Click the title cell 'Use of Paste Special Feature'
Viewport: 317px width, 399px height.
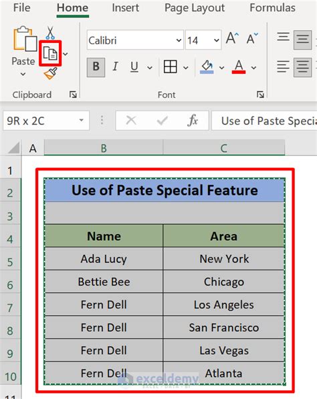[x=165, y=190]
